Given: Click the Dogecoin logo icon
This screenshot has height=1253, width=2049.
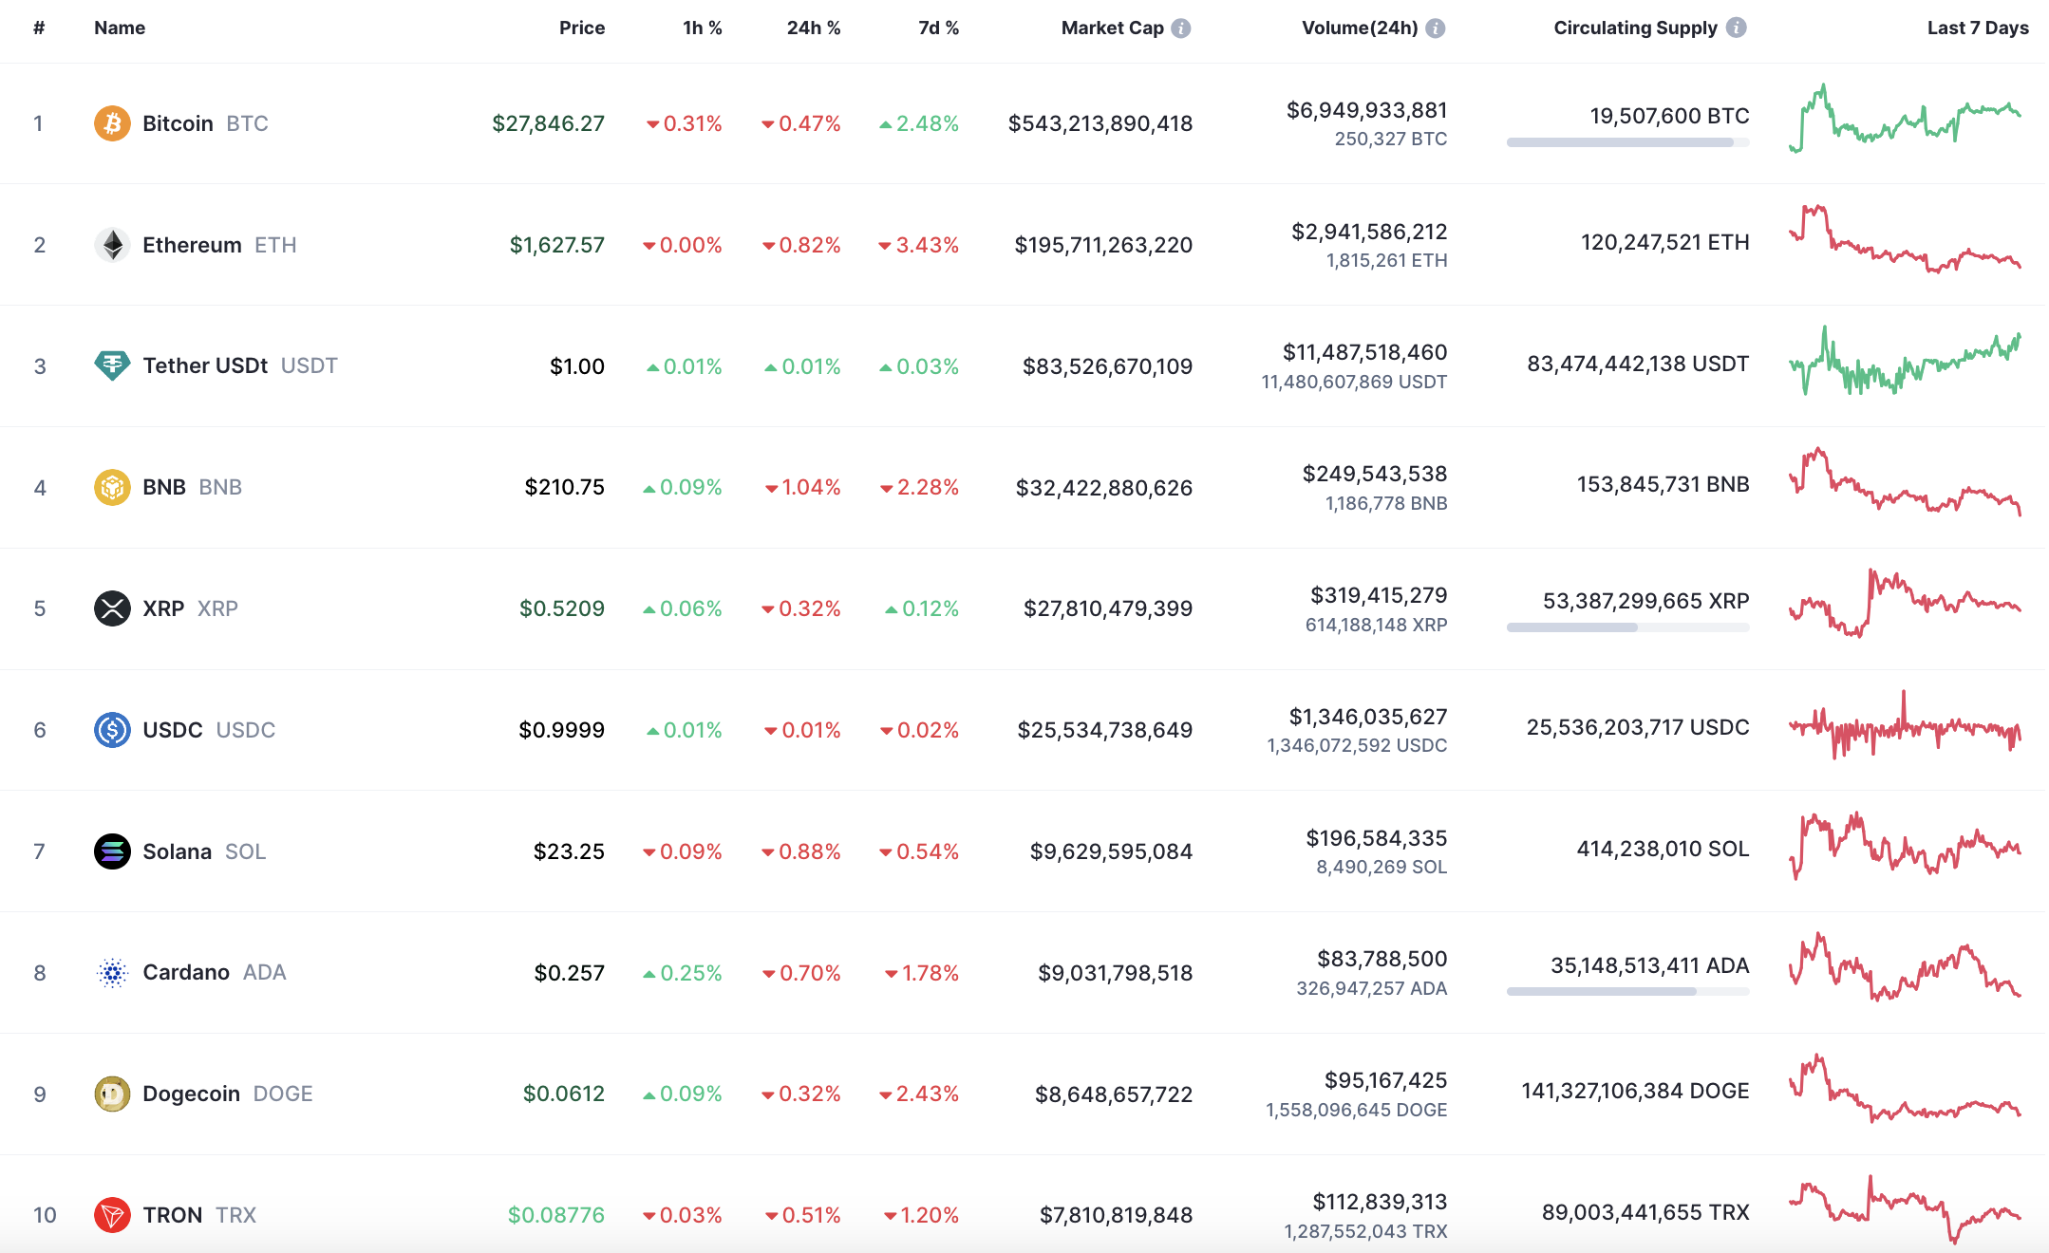Looking at the screenshot, I should click(112, 1094).
